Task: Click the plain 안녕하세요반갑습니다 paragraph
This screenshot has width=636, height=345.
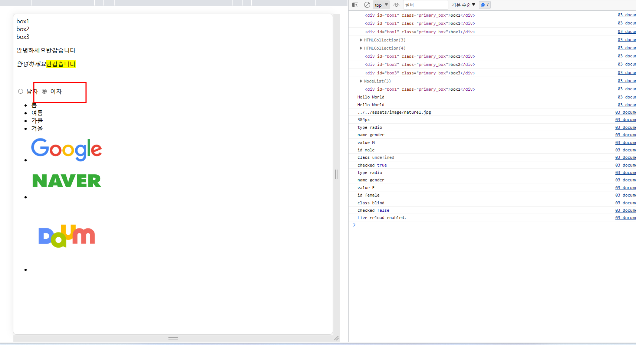Action: click(x=46, y=50)
